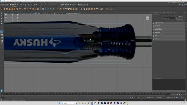Screen dimensions: 187x105
Task: Click on the time slider track
Action: coord(84,94)
